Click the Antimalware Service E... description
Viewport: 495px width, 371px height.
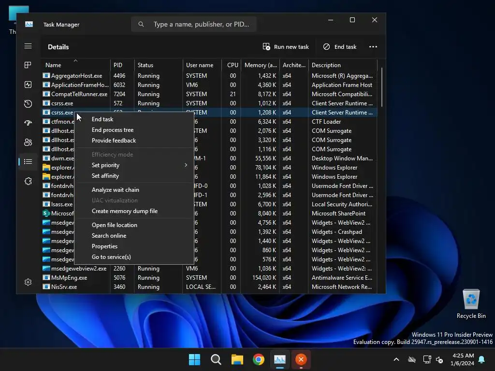pos(342,278)
